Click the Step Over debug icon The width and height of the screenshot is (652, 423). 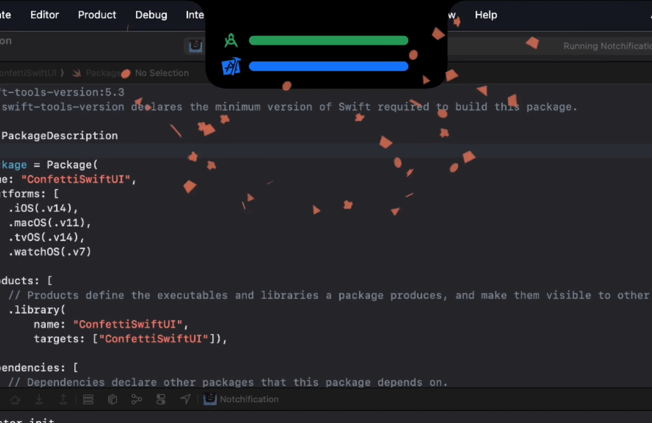15,399
